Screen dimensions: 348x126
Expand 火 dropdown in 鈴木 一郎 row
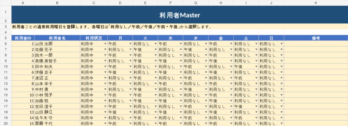point(156,55)
